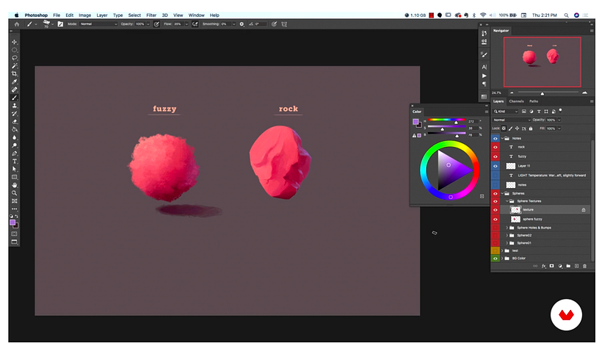This screenshot has width=602, height=343.
Task: Select the Eyedropper tool
Action: [14, 82]
